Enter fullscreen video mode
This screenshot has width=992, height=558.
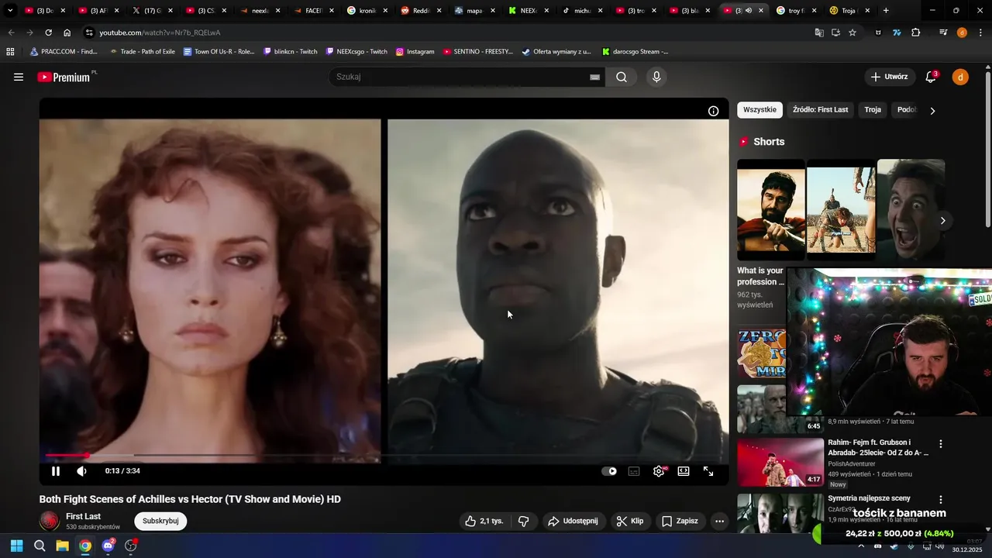click(x=708, y=471)
